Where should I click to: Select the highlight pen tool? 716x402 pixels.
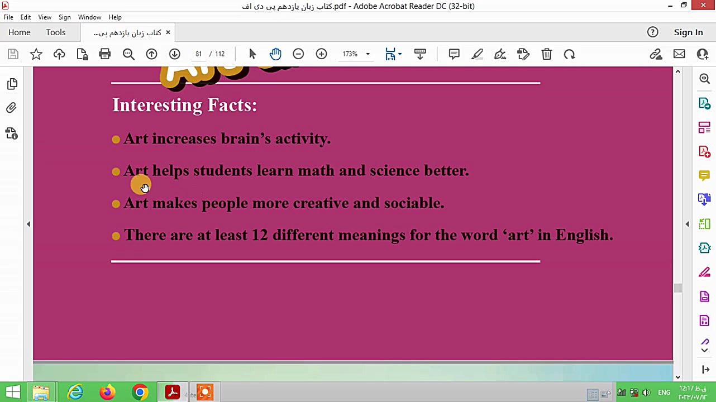click(477, 54)
